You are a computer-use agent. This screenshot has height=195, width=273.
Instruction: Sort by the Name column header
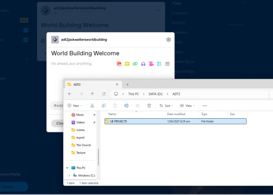tap(112, 114)
